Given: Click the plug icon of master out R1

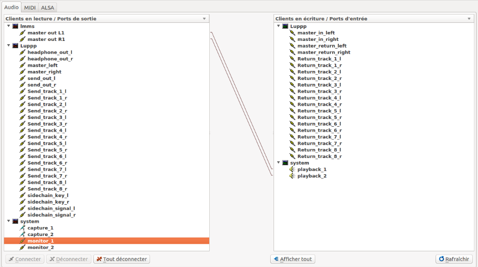Looking at the screenshot, I should [x=22, y=40].
